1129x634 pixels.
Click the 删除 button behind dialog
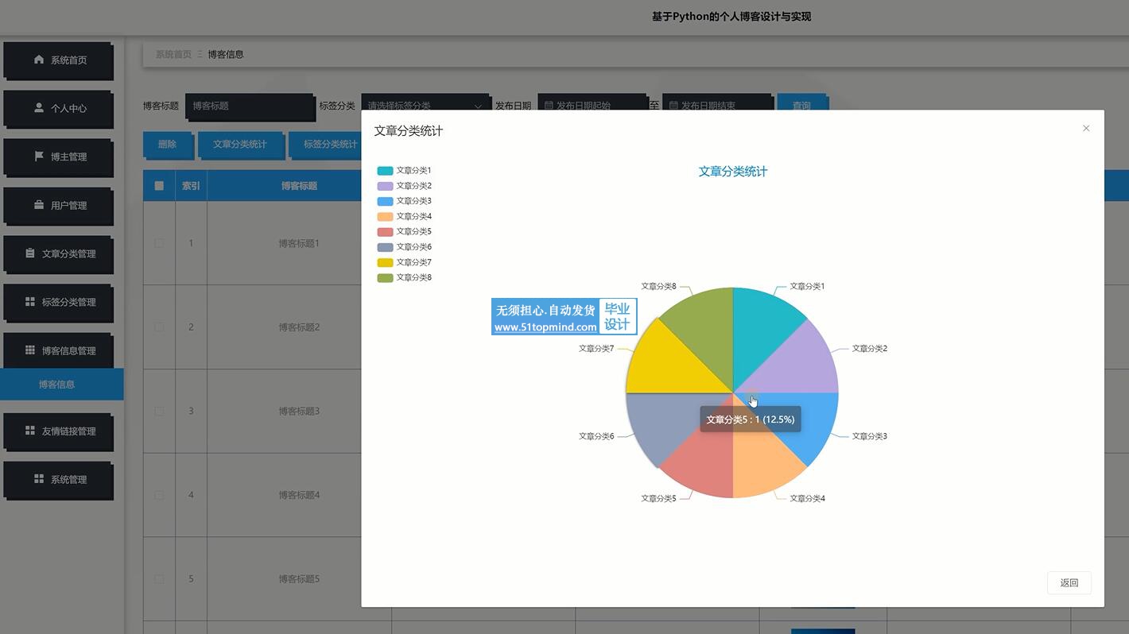click(167, 145)
